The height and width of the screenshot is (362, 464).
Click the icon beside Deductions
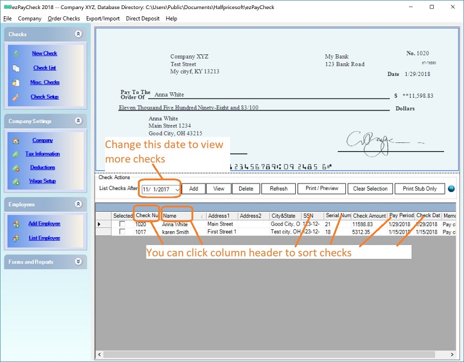coord(16,168)
